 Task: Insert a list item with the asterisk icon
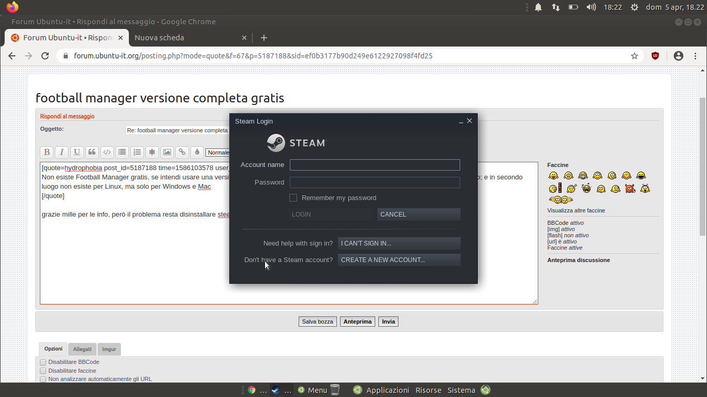152,152
